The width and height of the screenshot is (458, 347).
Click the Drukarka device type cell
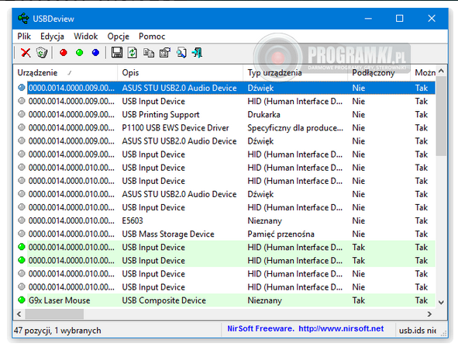[263, 114]
